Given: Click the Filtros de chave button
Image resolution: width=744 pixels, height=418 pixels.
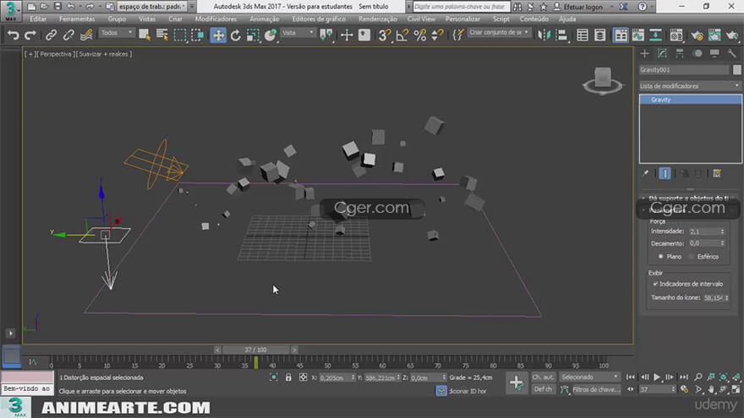Looking at the screenshot, I should 596,389.
